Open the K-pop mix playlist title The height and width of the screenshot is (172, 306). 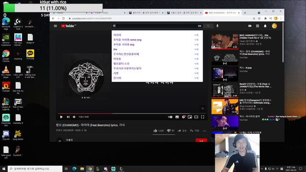[x=245, y=68]
